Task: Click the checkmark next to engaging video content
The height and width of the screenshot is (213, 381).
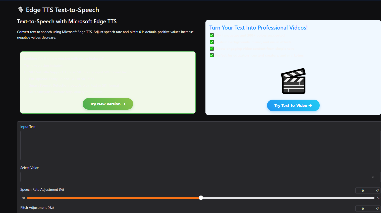Action: click(212, 49)
